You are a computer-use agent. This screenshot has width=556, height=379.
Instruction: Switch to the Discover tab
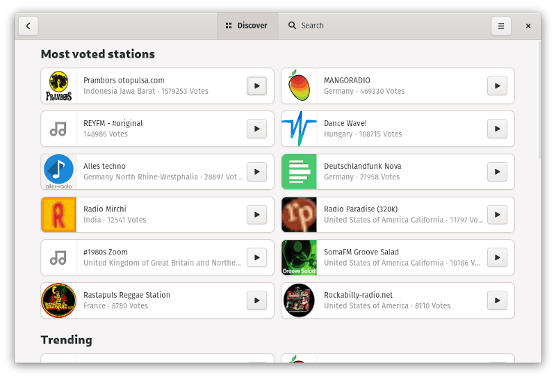[x=247, y=26]
